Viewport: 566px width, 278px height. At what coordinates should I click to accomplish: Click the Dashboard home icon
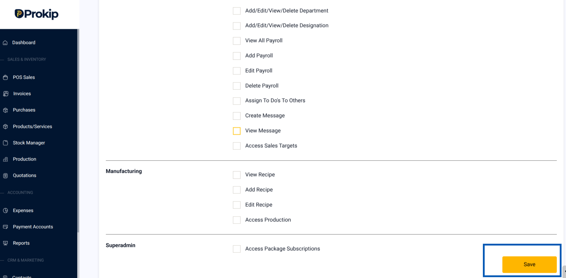pos(5,43)
